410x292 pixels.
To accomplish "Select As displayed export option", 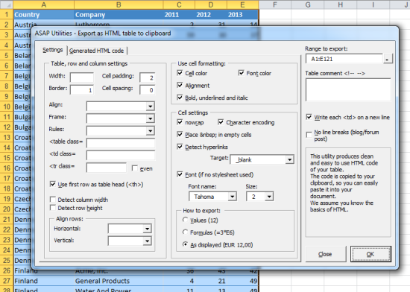I will (x=185, y=244).
